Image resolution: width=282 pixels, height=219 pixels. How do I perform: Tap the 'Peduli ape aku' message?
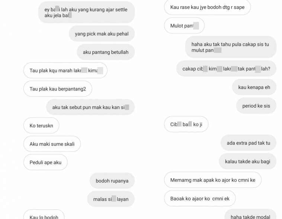click(x=45, y=163)
